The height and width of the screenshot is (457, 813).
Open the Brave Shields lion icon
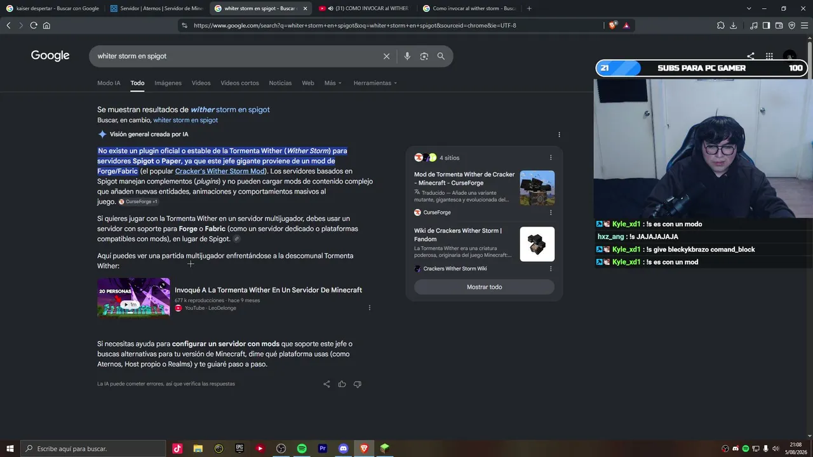612,25
